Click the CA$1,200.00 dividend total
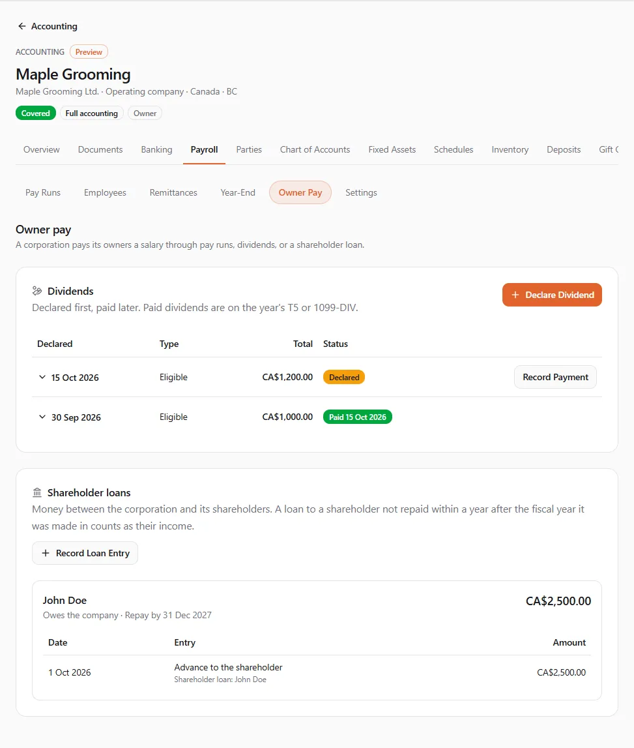 click(287, 378)
